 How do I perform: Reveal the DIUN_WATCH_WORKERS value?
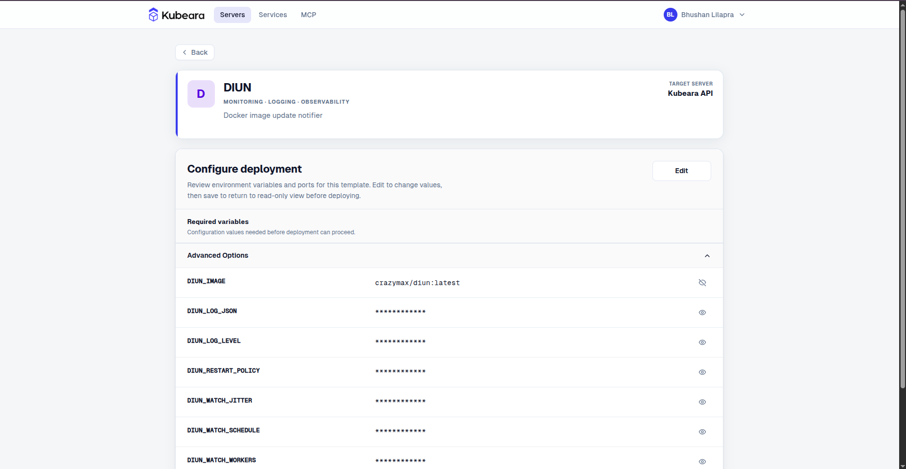coord(702,462)
